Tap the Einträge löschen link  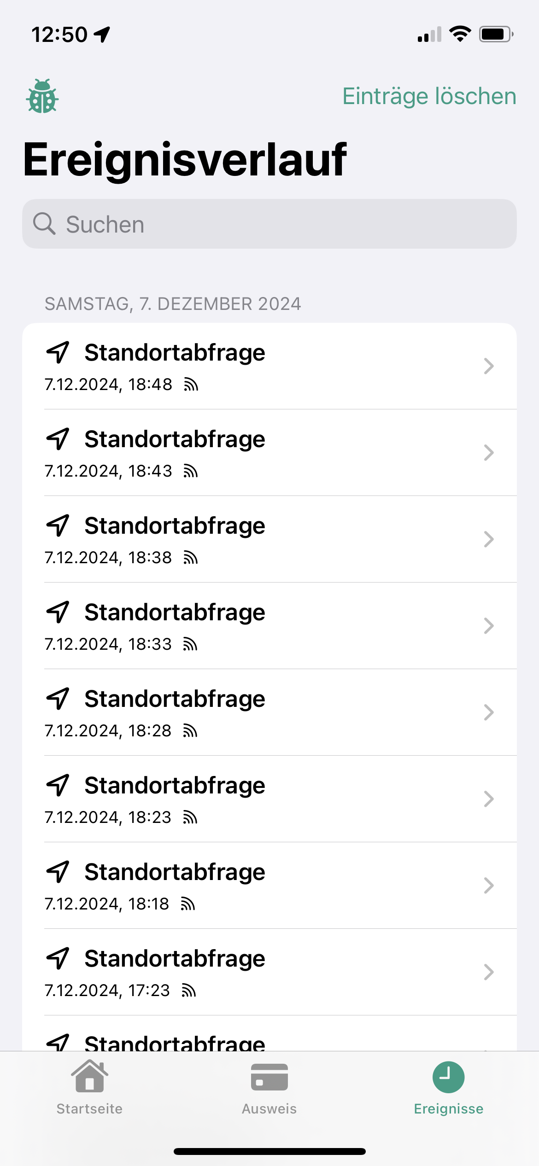click(x=429, y=96)
